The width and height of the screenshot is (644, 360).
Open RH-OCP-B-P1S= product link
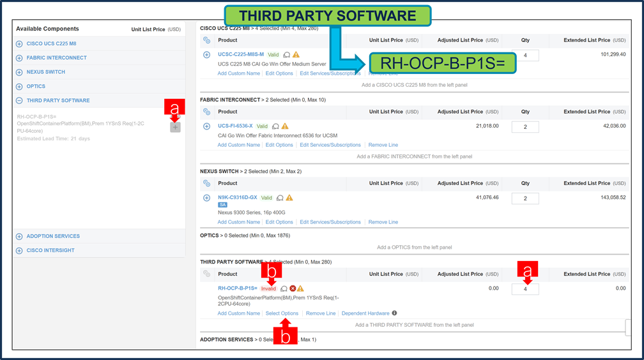pyautogui.click(x=238, y=288)
